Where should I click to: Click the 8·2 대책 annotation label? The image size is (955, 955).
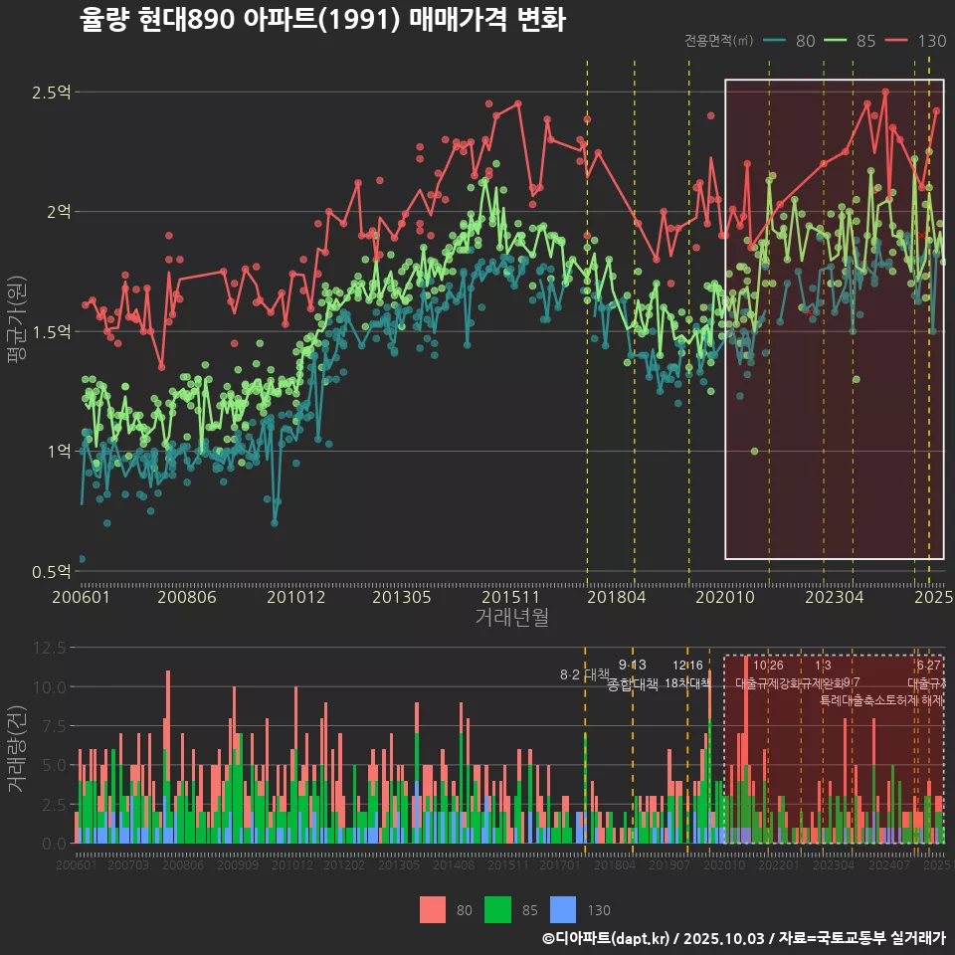(584, 675)
